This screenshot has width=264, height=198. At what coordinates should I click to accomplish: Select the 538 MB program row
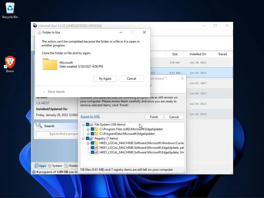pos(192,62)
